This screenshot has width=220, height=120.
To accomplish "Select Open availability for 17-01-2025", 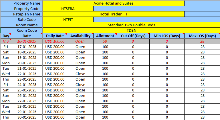I will (x=80, y=47).
